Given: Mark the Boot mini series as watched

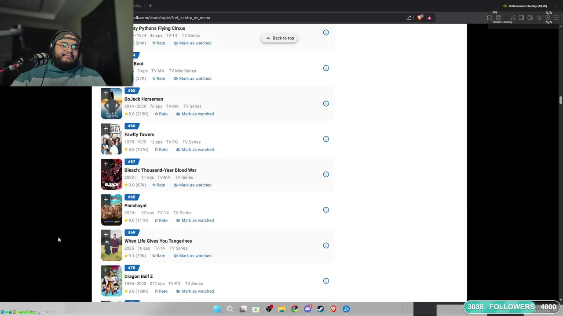Looking at the screenshot, I should tap(192, 79).
